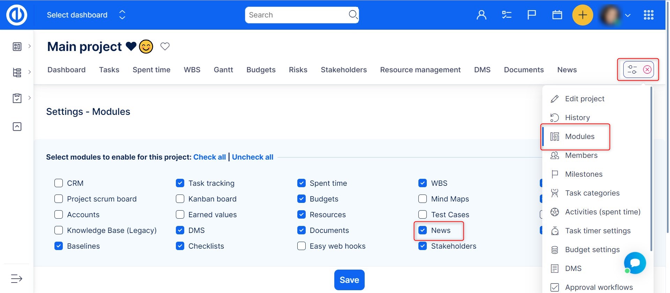Open the user profile icon in top bar
The height and width of the screenshot is (293, 670).
[481, 15]
